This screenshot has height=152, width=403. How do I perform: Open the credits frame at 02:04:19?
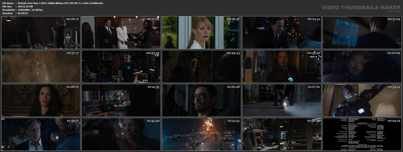pos(362,134)
